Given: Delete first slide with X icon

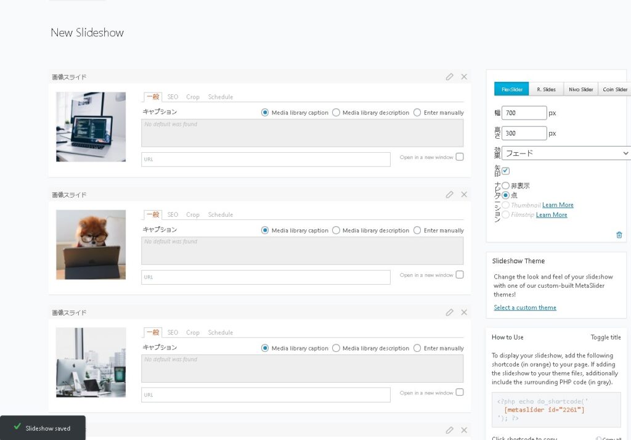Looking at the screenshot, I should (x=464, y=77).
